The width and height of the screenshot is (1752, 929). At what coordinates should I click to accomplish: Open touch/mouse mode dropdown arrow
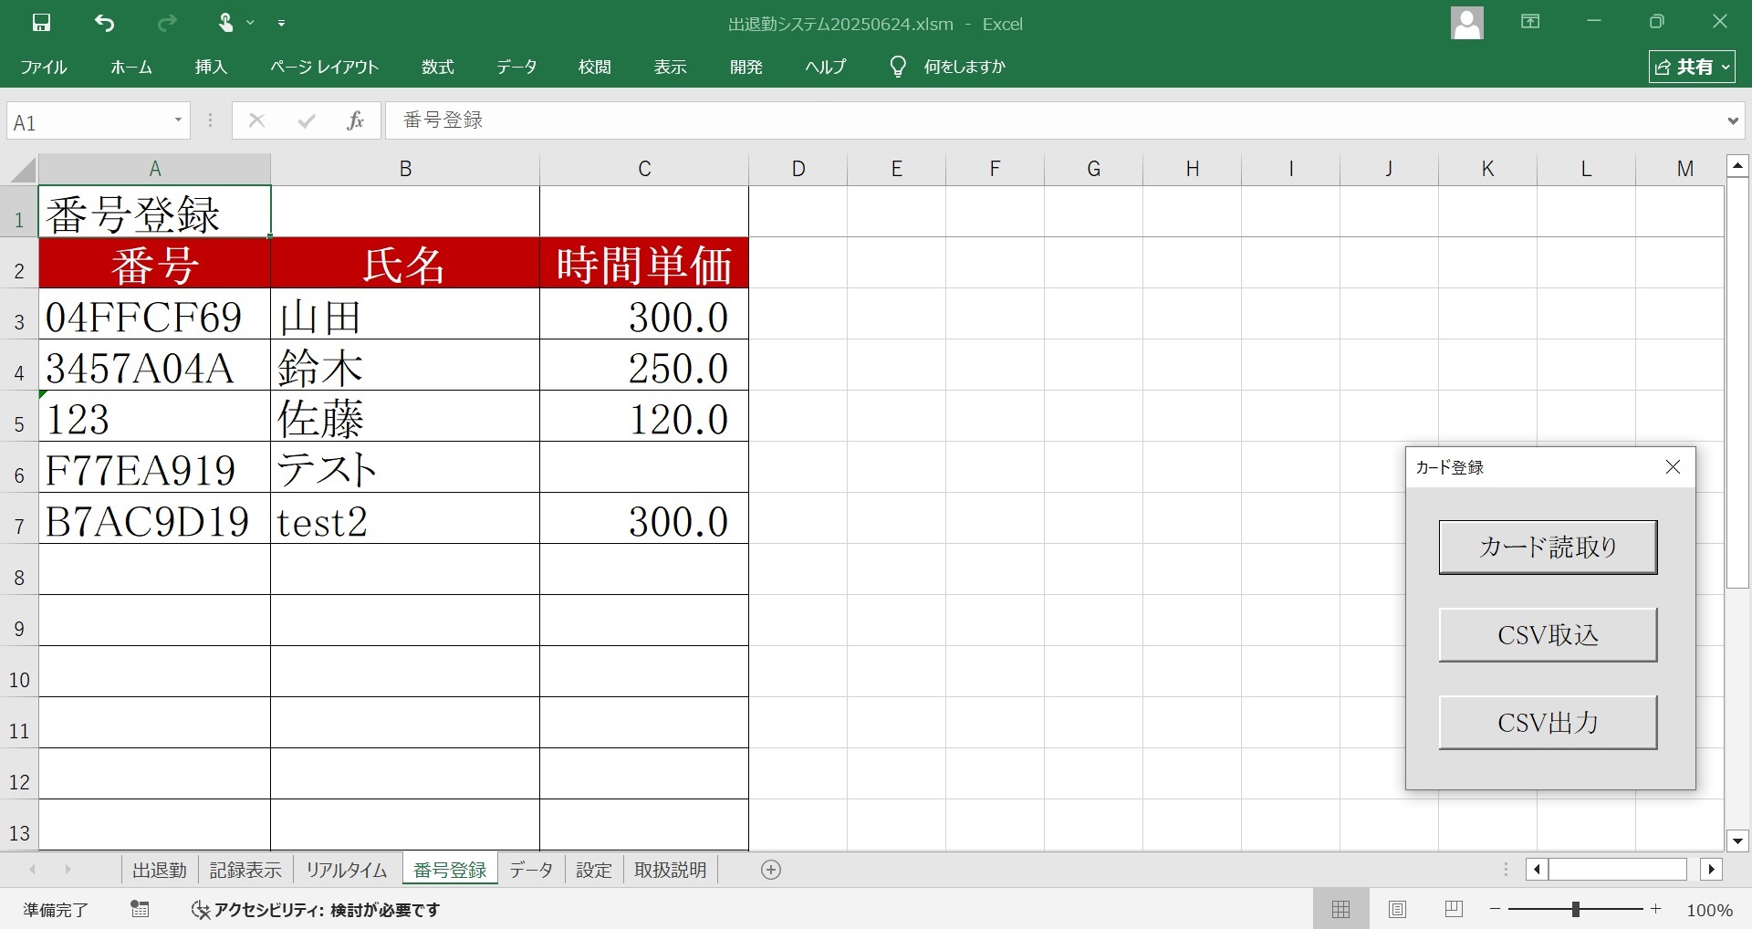[250, 23]
